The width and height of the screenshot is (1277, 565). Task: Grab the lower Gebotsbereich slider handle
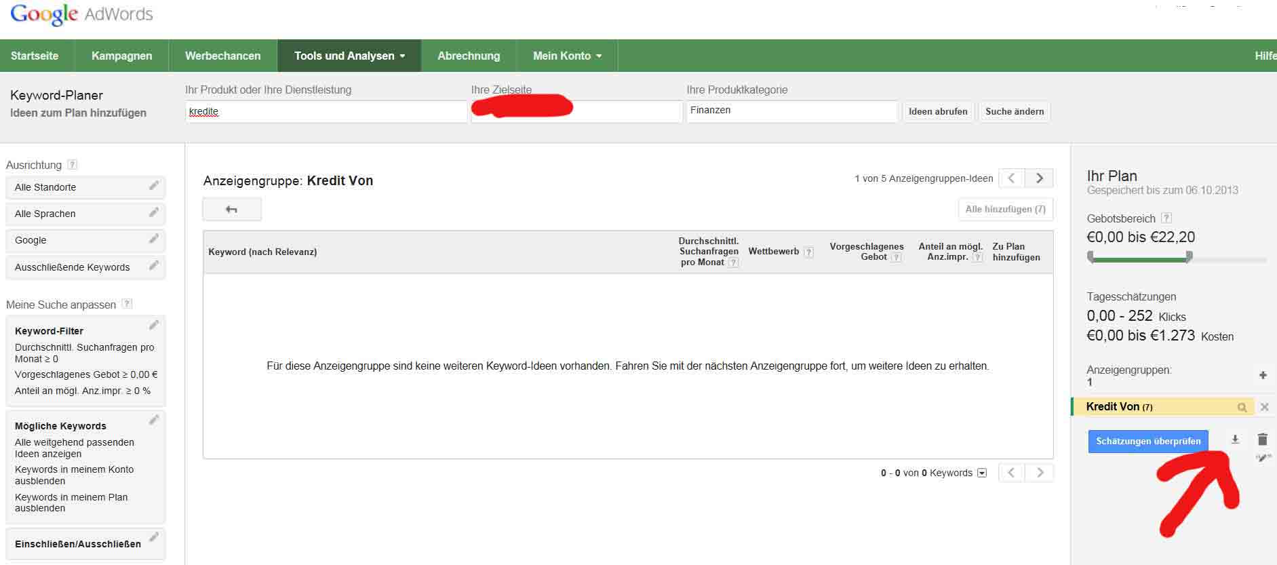pos(1091,257)
